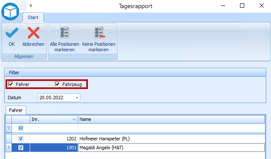The image size is (271, 159).
Task: Open the Datum date picker dropdown
Action: click(77, 98)
